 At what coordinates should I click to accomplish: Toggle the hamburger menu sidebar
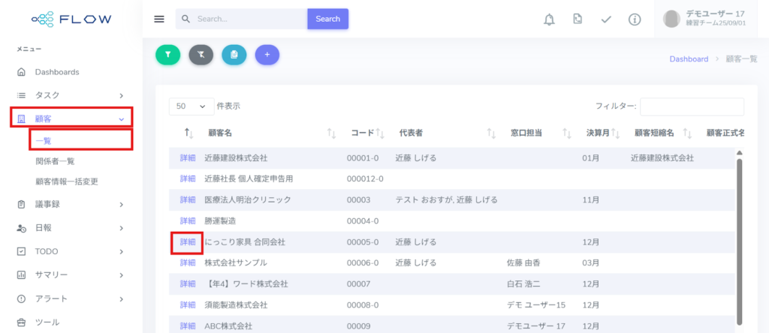(159, 19)
